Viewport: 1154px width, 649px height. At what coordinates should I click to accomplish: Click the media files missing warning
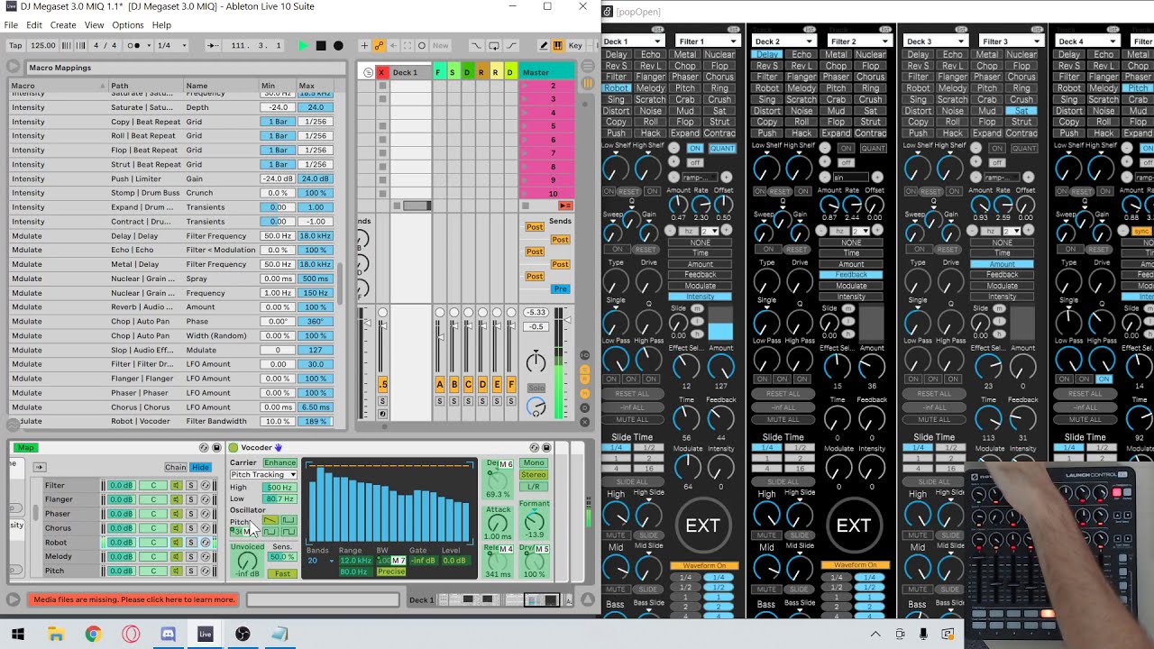(135, 599)
